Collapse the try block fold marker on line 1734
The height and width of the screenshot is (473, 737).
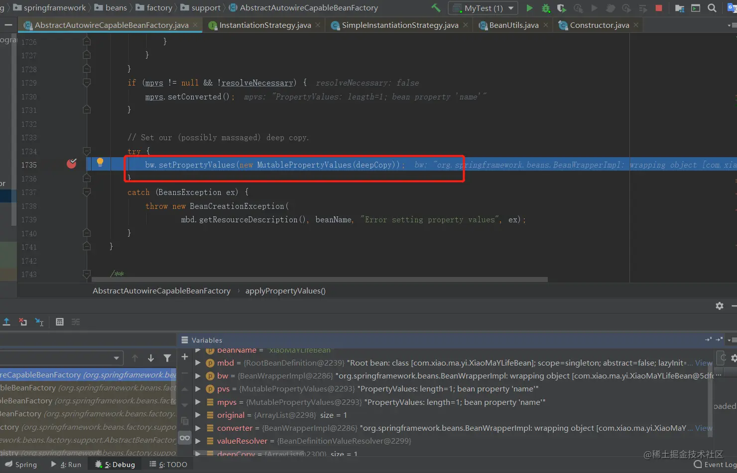(x=87, y=151)
